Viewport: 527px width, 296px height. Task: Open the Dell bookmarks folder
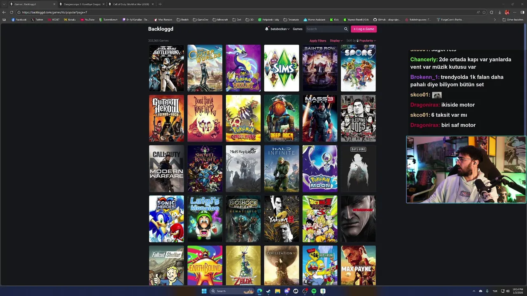(237, 20)
